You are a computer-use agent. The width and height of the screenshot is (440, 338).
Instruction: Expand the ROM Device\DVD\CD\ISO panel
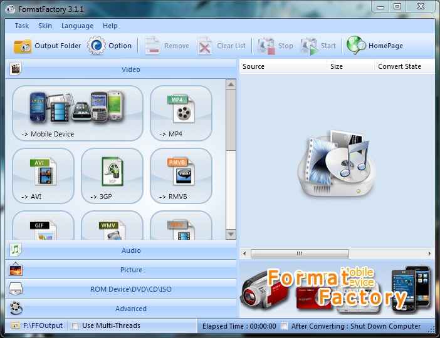pyautogui.click(x=121, y=289)
